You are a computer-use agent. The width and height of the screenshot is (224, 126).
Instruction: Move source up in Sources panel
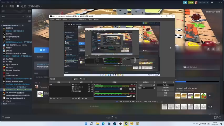(83, 99)
